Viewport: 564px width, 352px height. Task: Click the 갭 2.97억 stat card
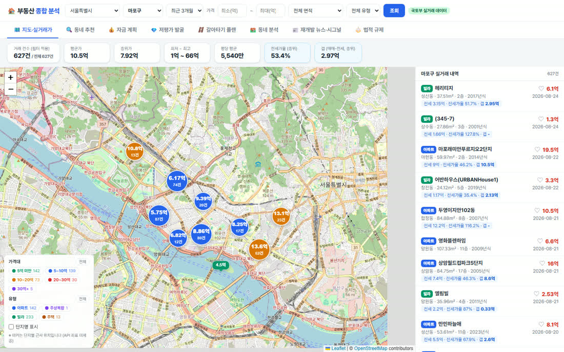tap(338, 53)
